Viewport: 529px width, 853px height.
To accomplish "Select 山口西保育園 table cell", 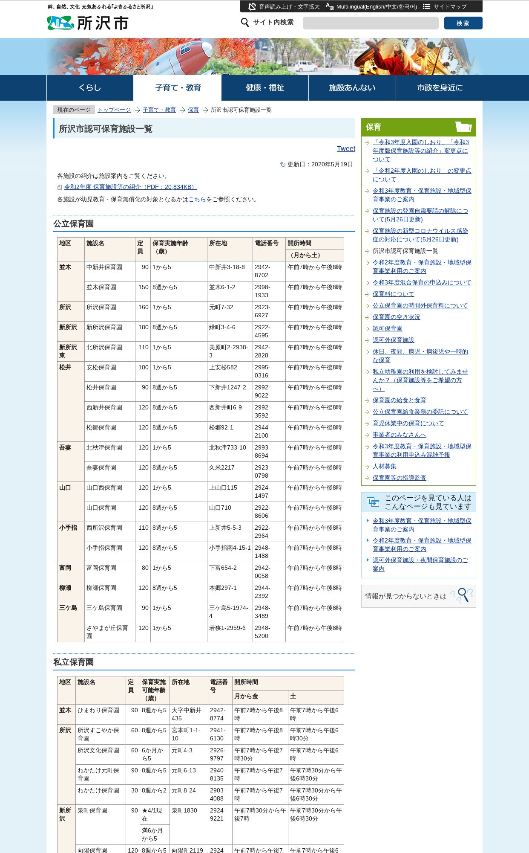I will (x=110, y=492).
